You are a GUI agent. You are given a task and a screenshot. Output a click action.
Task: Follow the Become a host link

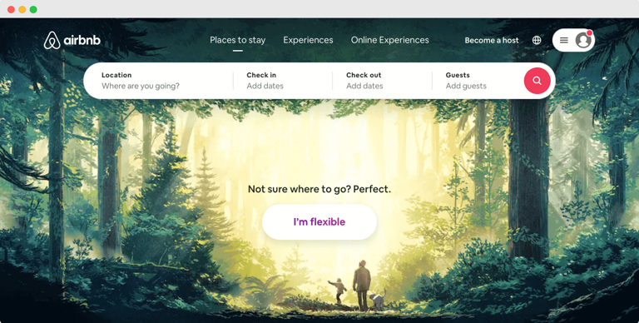[492, 40]
